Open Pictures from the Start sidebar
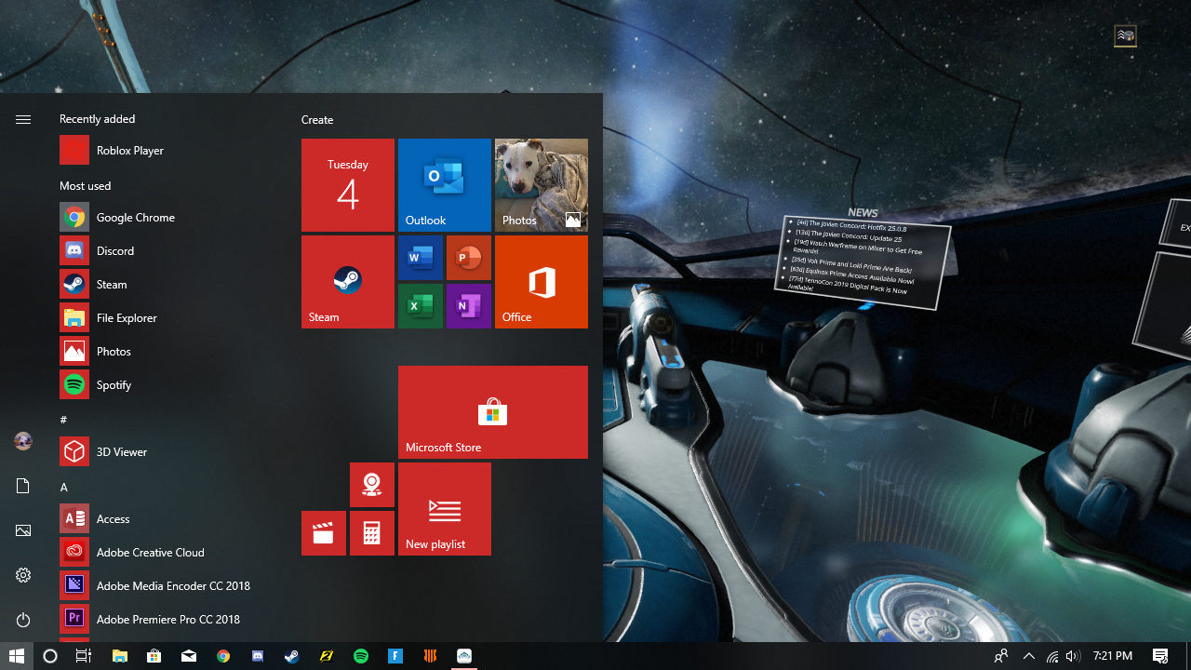The height and width of the screenshot is (670, 1191). [23, 530]
